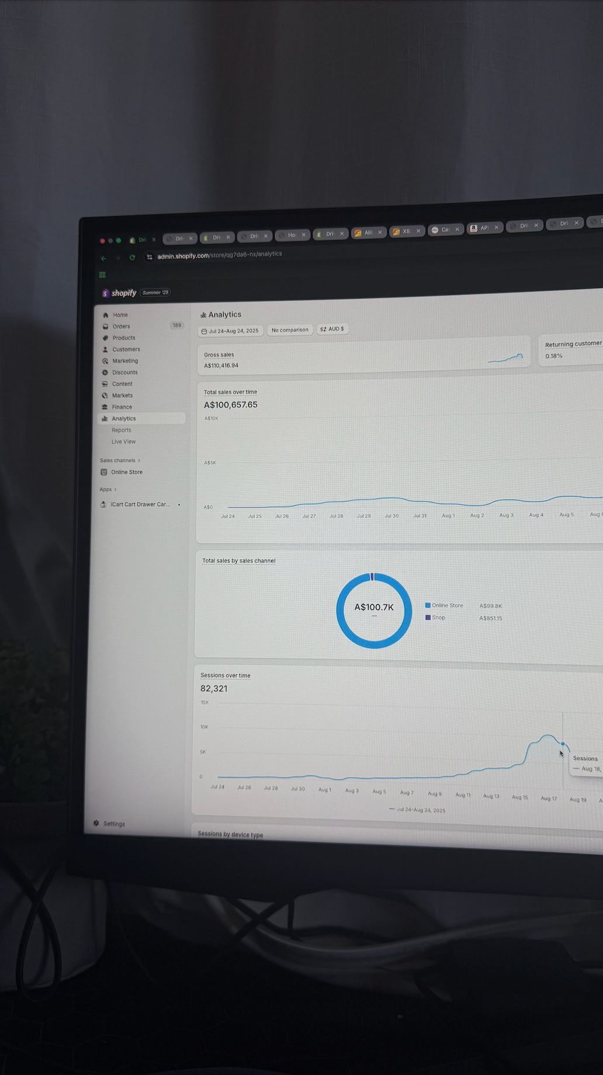The image size is (603, 1075).
Task: Go back with the browser back arrow
Action: [103, 258]
